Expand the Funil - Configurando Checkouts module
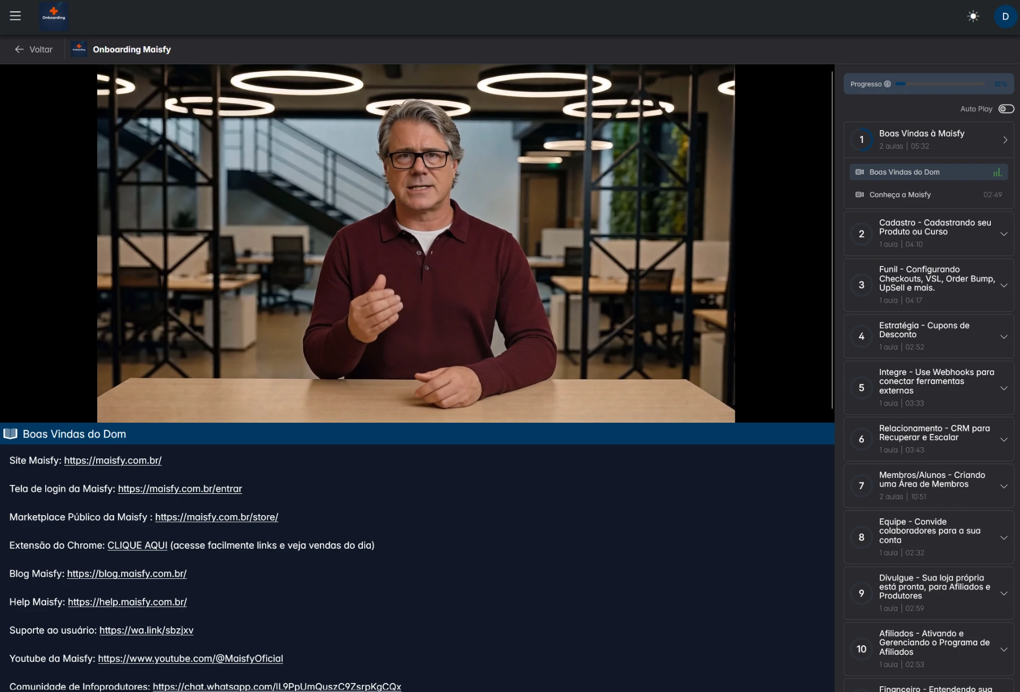Viewport: 1020px width, 692px height. [1004, 285]
